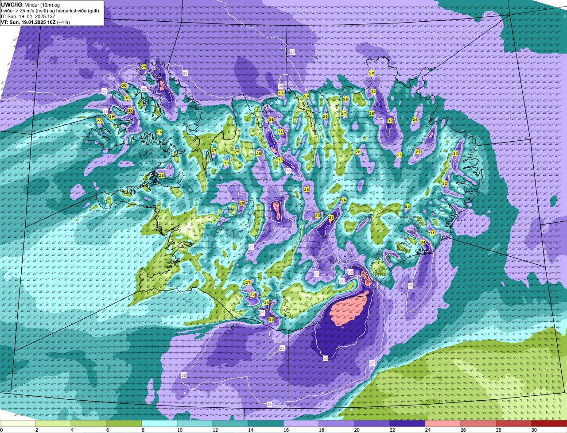Image resolution: width=567 pixels, height=433 pixels.
Task: Click the legend tick label "24"
Action: (x=428, y=430)
